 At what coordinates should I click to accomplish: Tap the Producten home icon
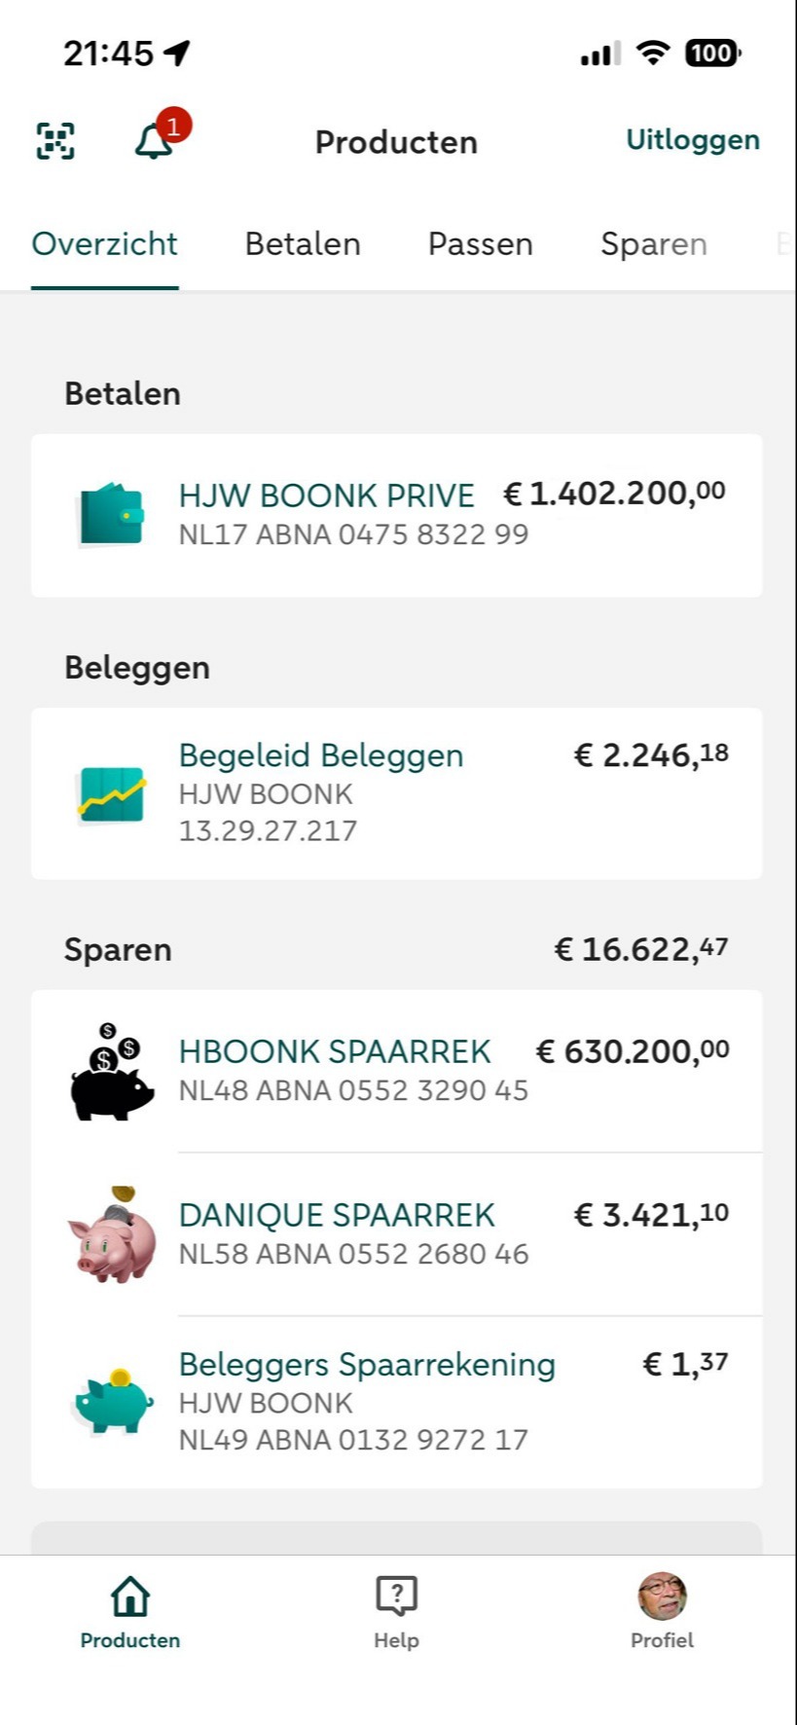pos(130,1597)
